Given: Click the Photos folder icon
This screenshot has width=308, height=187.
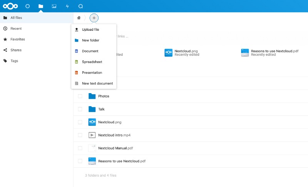Looking at the screenshot, I should pyautogui.click(x=92, y=96).
